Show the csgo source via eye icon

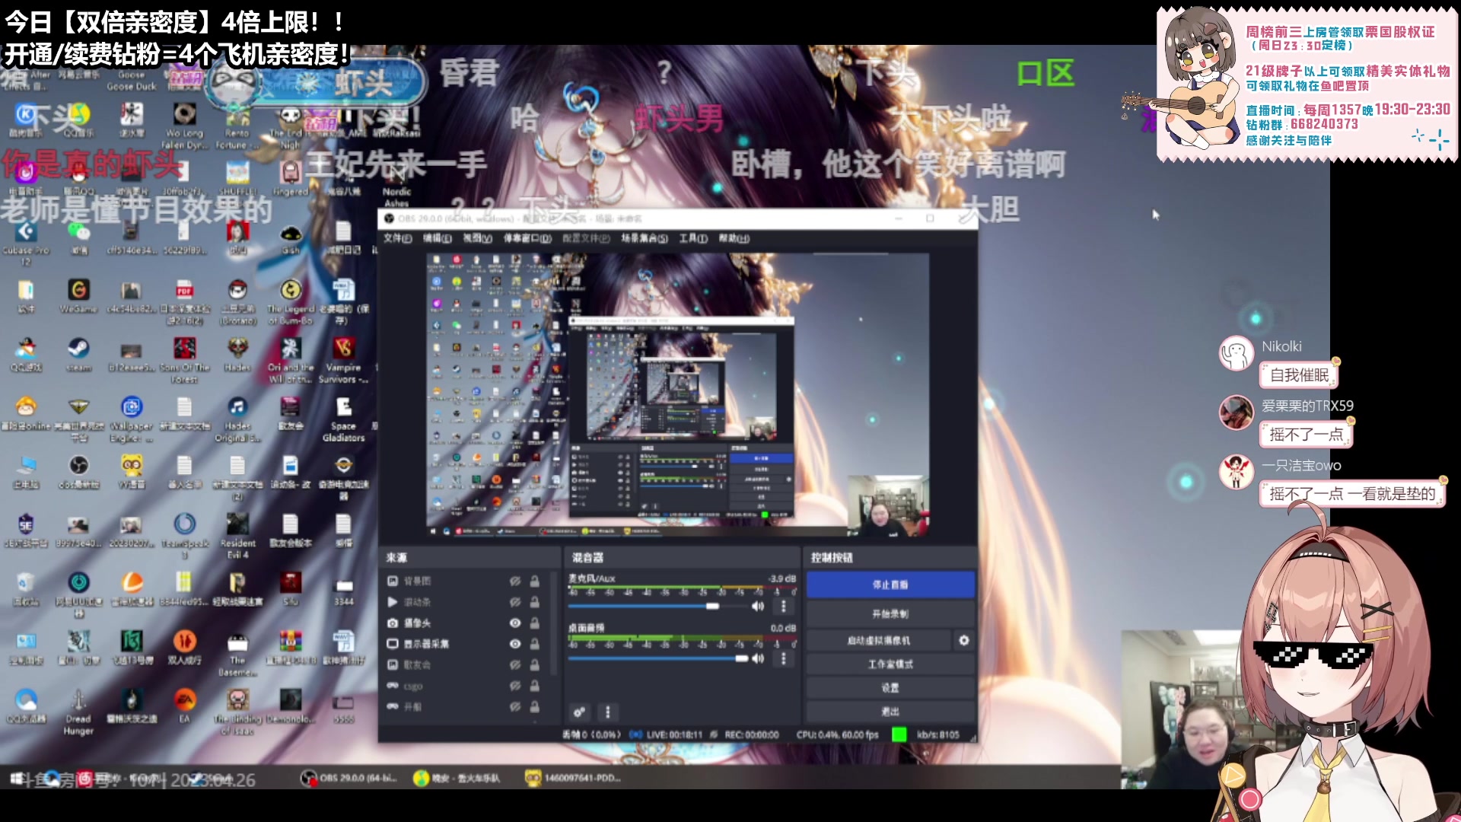(515, 686)
